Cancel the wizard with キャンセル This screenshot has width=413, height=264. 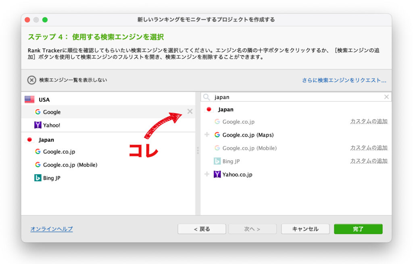305,229
